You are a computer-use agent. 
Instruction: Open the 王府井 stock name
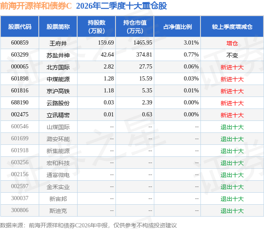click(x=58, y=43)
